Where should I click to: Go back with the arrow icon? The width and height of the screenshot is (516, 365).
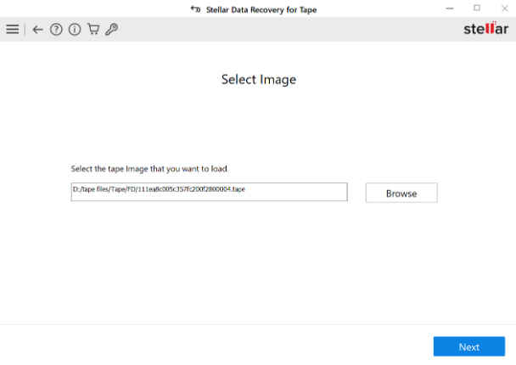point(37,30)
